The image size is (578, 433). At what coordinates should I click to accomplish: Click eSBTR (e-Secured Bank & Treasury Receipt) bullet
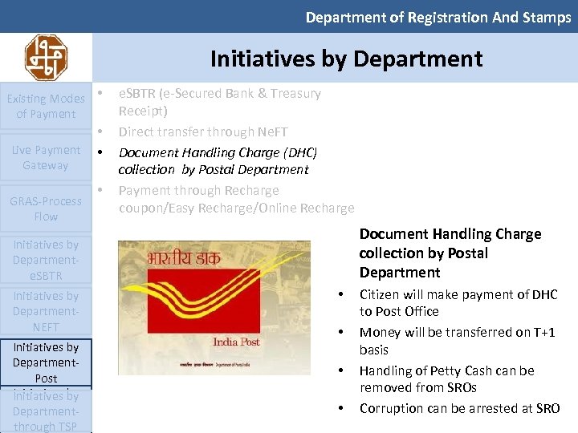coord(220,102)
